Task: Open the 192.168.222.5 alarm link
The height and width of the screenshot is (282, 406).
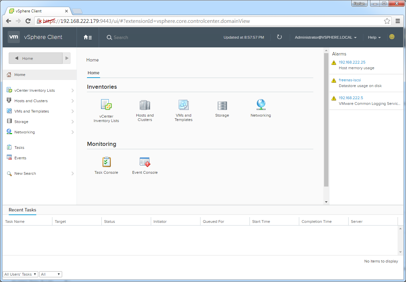Action: pyautogui.click(x=351, y=98)
